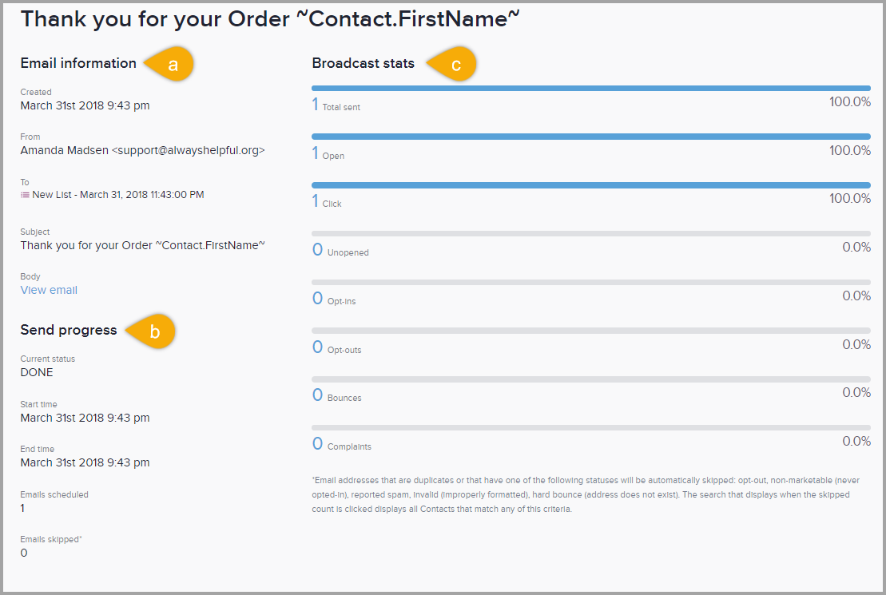
Task: Click the Opt-outs count number
Action: coord(317,347)
